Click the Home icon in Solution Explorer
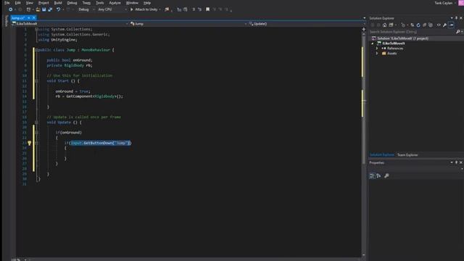 pyautogui.click(x=384, y=25)
